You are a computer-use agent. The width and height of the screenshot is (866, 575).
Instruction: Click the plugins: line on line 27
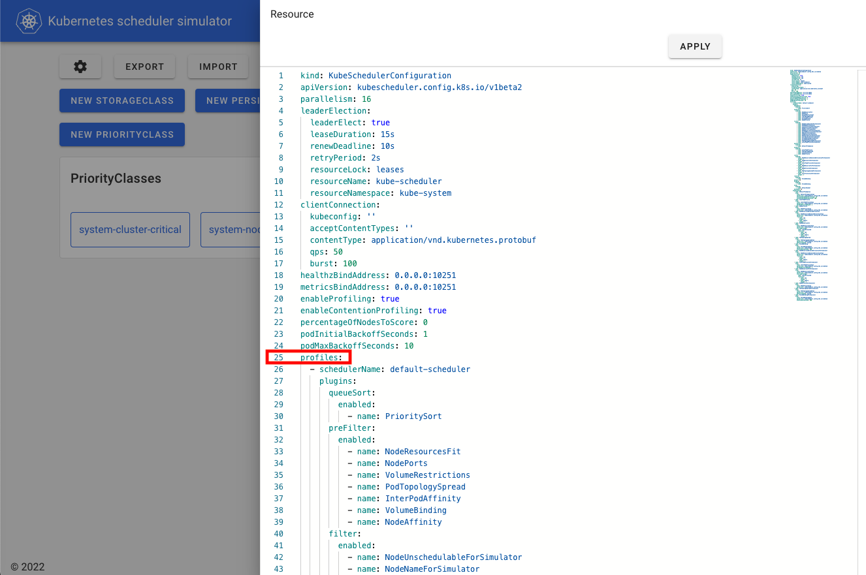[338, 381]
